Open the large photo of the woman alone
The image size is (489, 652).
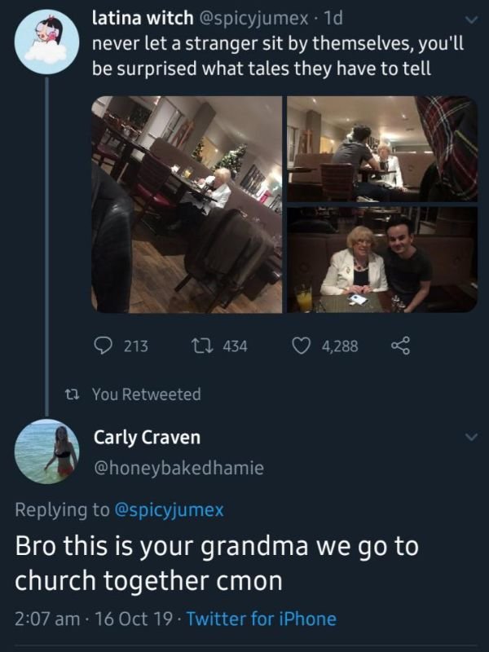pos(187,205)
